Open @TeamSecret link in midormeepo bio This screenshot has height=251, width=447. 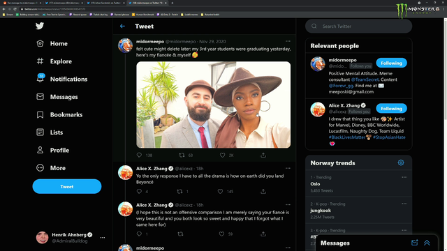point(365,79)
